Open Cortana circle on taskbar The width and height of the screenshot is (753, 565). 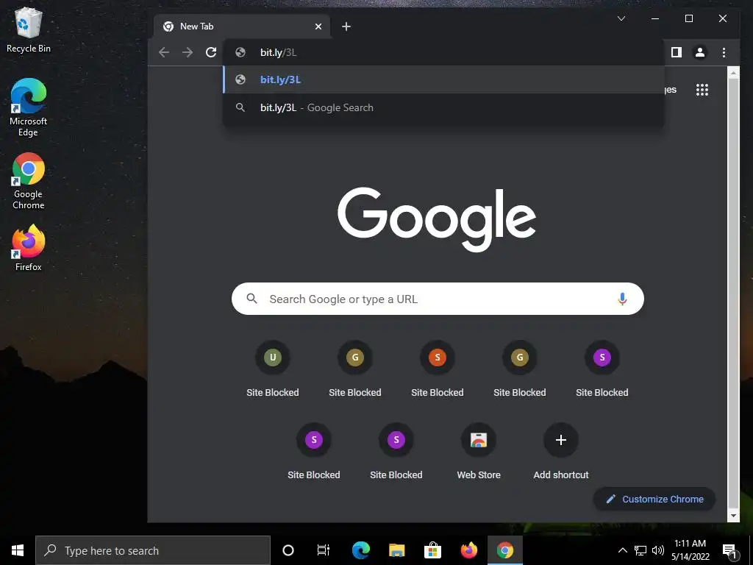[x=288, y=550]
